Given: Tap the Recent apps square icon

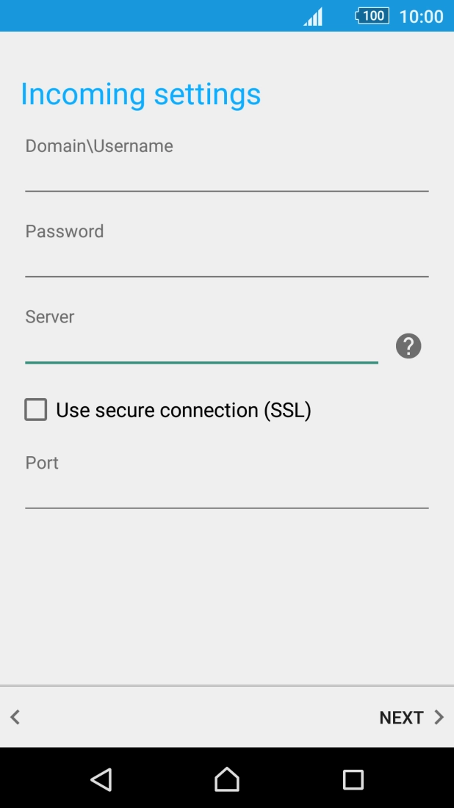Looking at the screenshot, I should (353, 779).
